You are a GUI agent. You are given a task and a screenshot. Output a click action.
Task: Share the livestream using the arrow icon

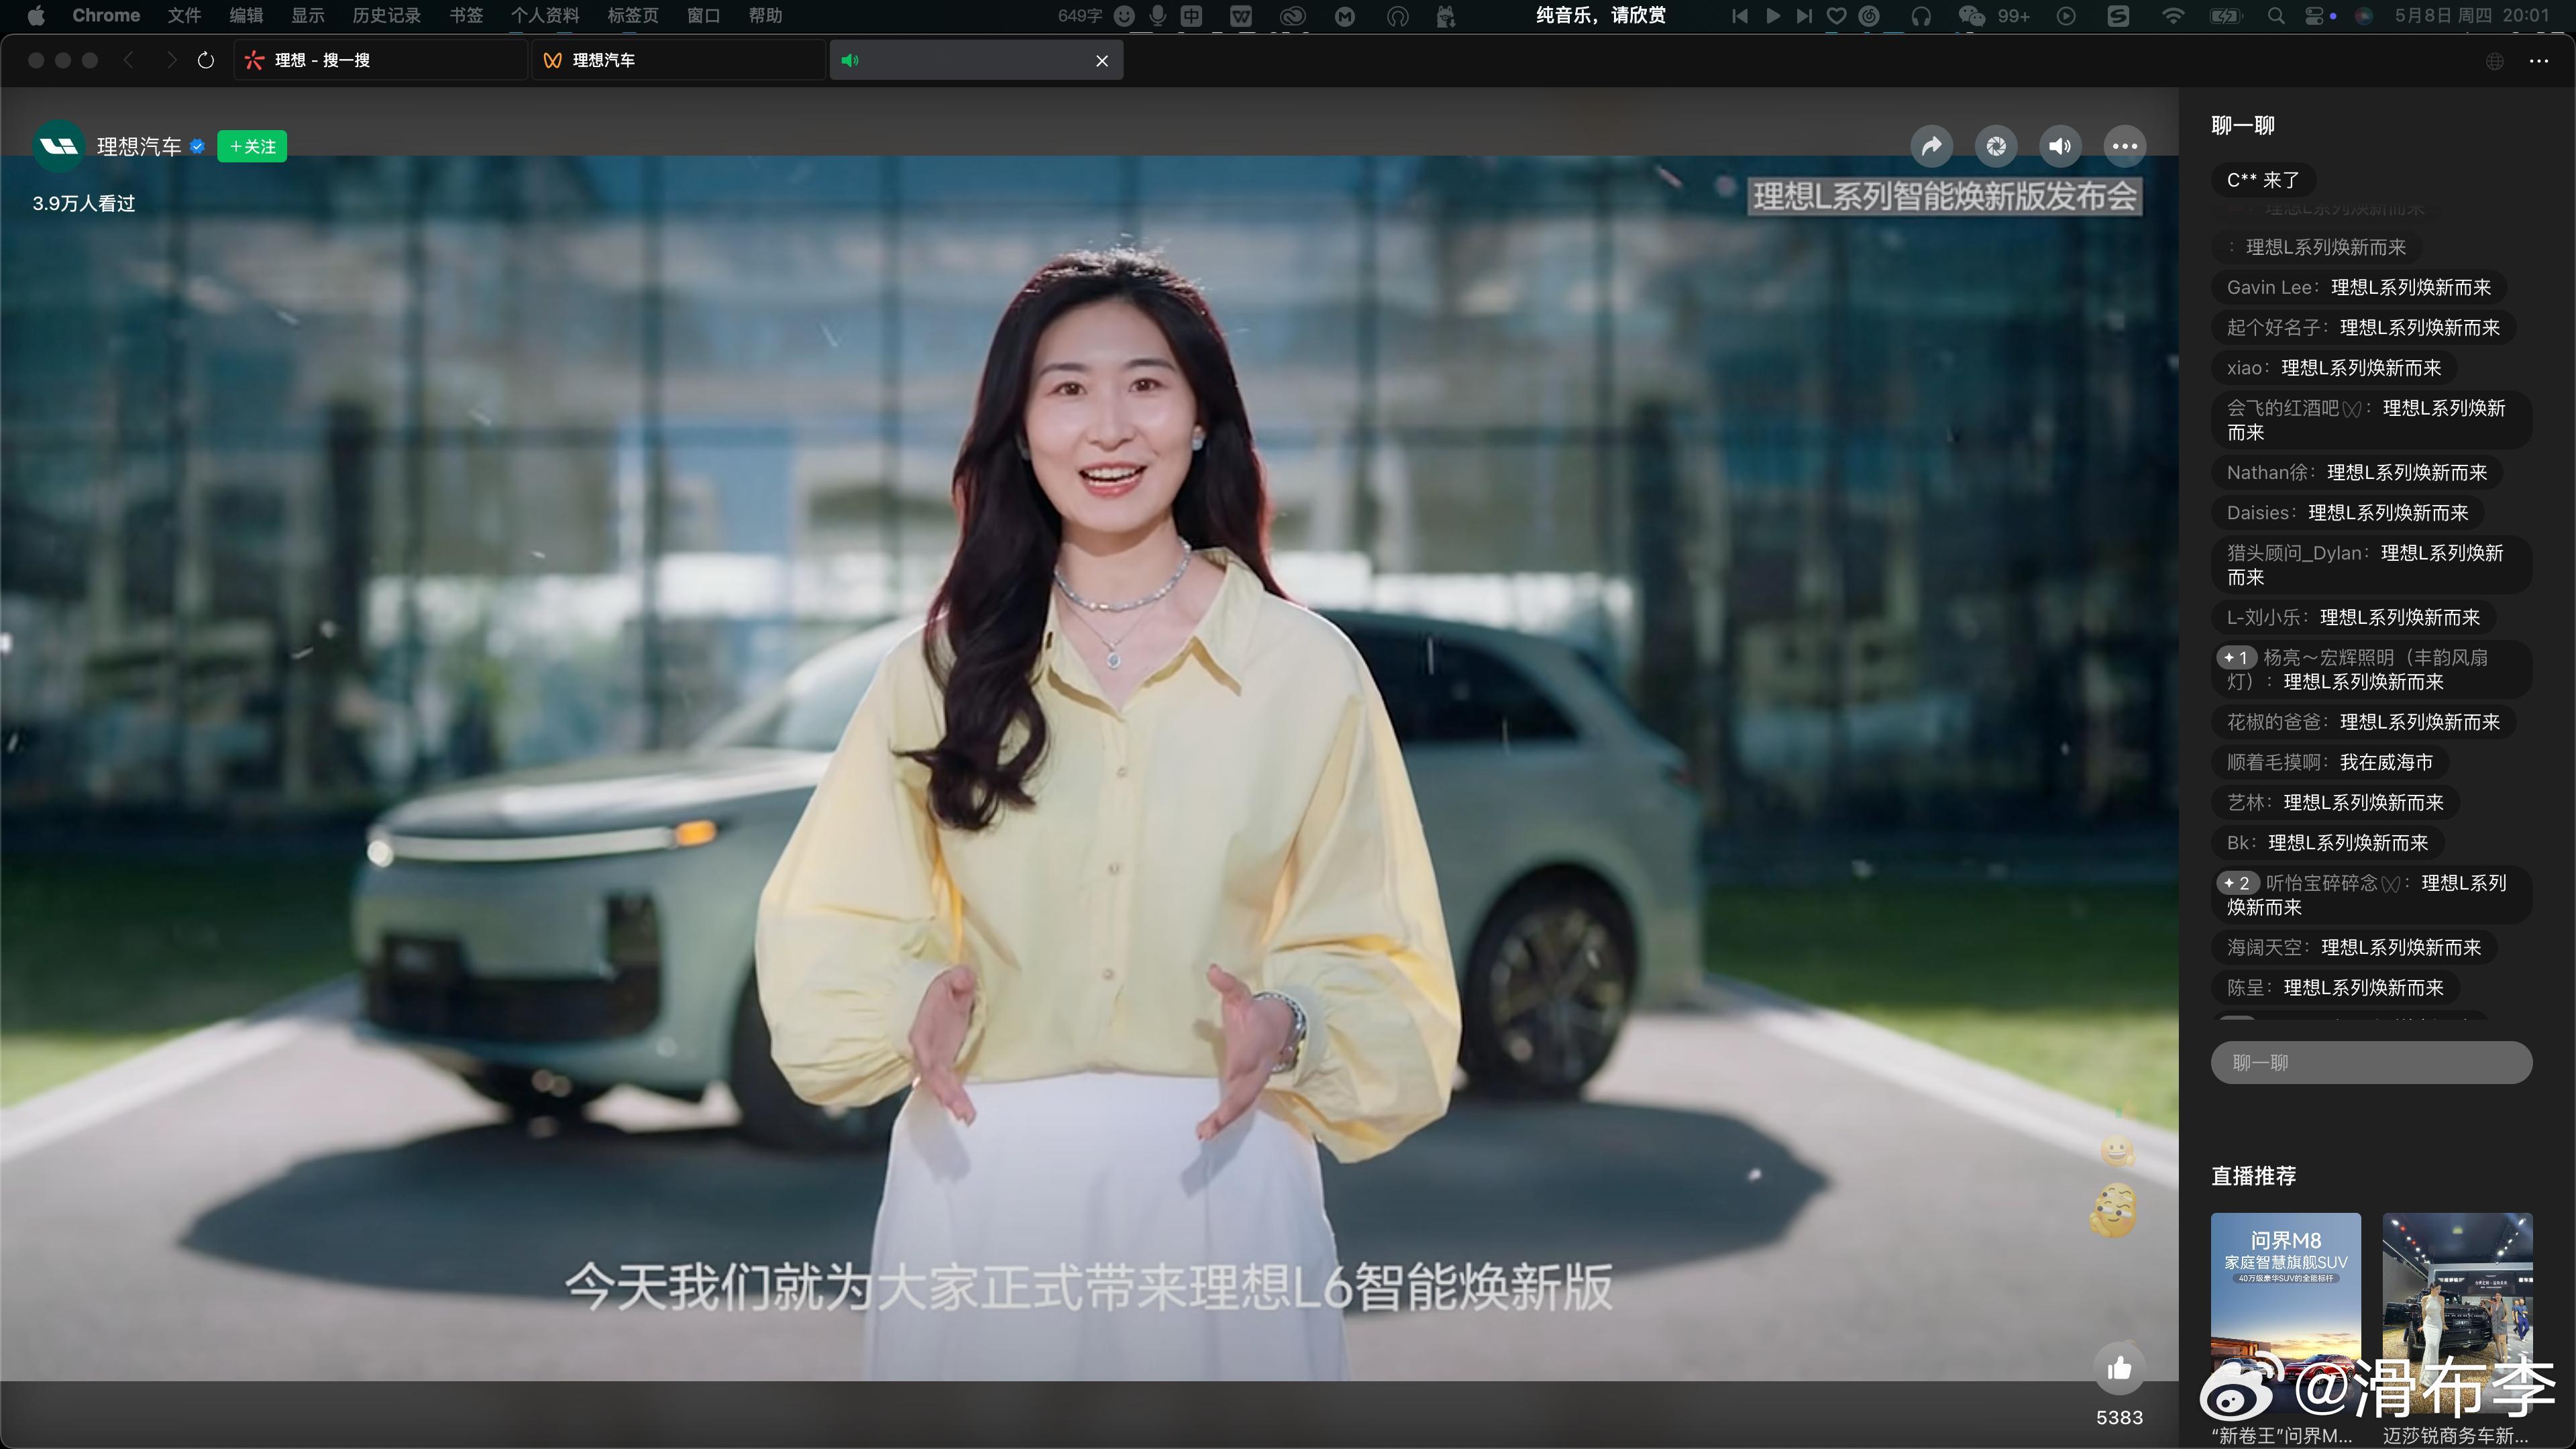[1932, 147]
